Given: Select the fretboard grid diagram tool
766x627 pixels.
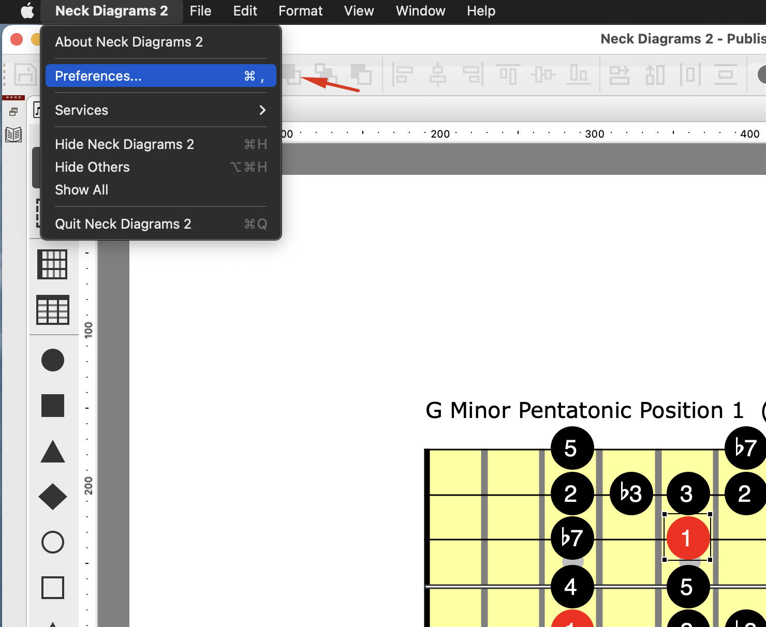Looking at the screenshot, I should click(52, 264).
